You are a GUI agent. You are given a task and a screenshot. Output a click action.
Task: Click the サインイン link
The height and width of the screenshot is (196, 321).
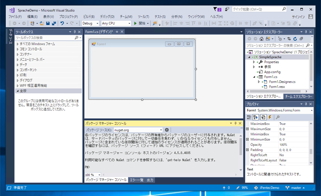coord(298,17)
